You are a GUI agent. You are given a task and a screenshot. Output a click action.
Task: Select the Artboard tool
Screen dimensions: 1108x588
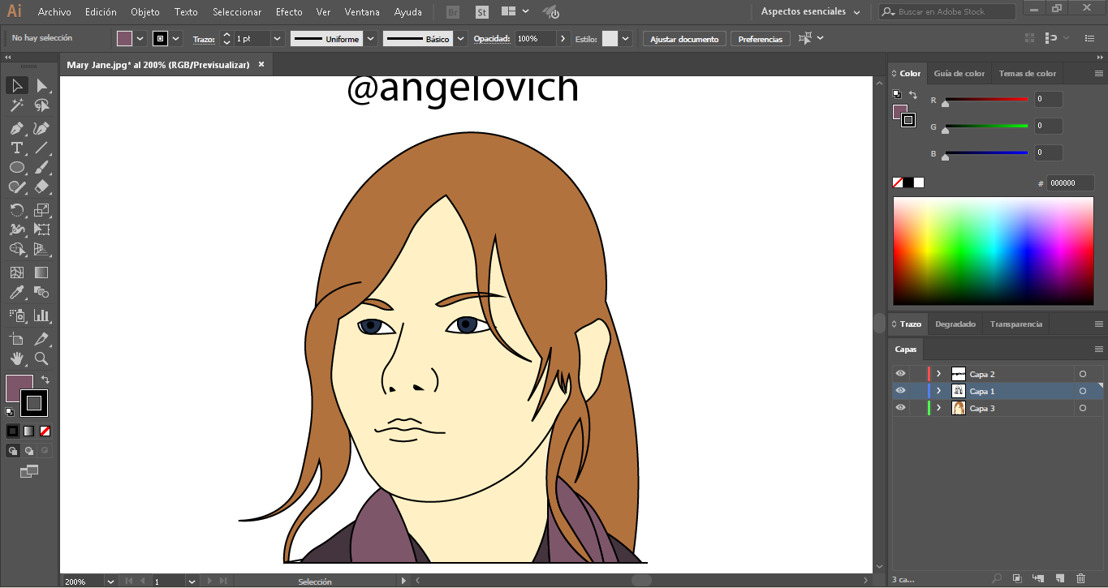16,339
